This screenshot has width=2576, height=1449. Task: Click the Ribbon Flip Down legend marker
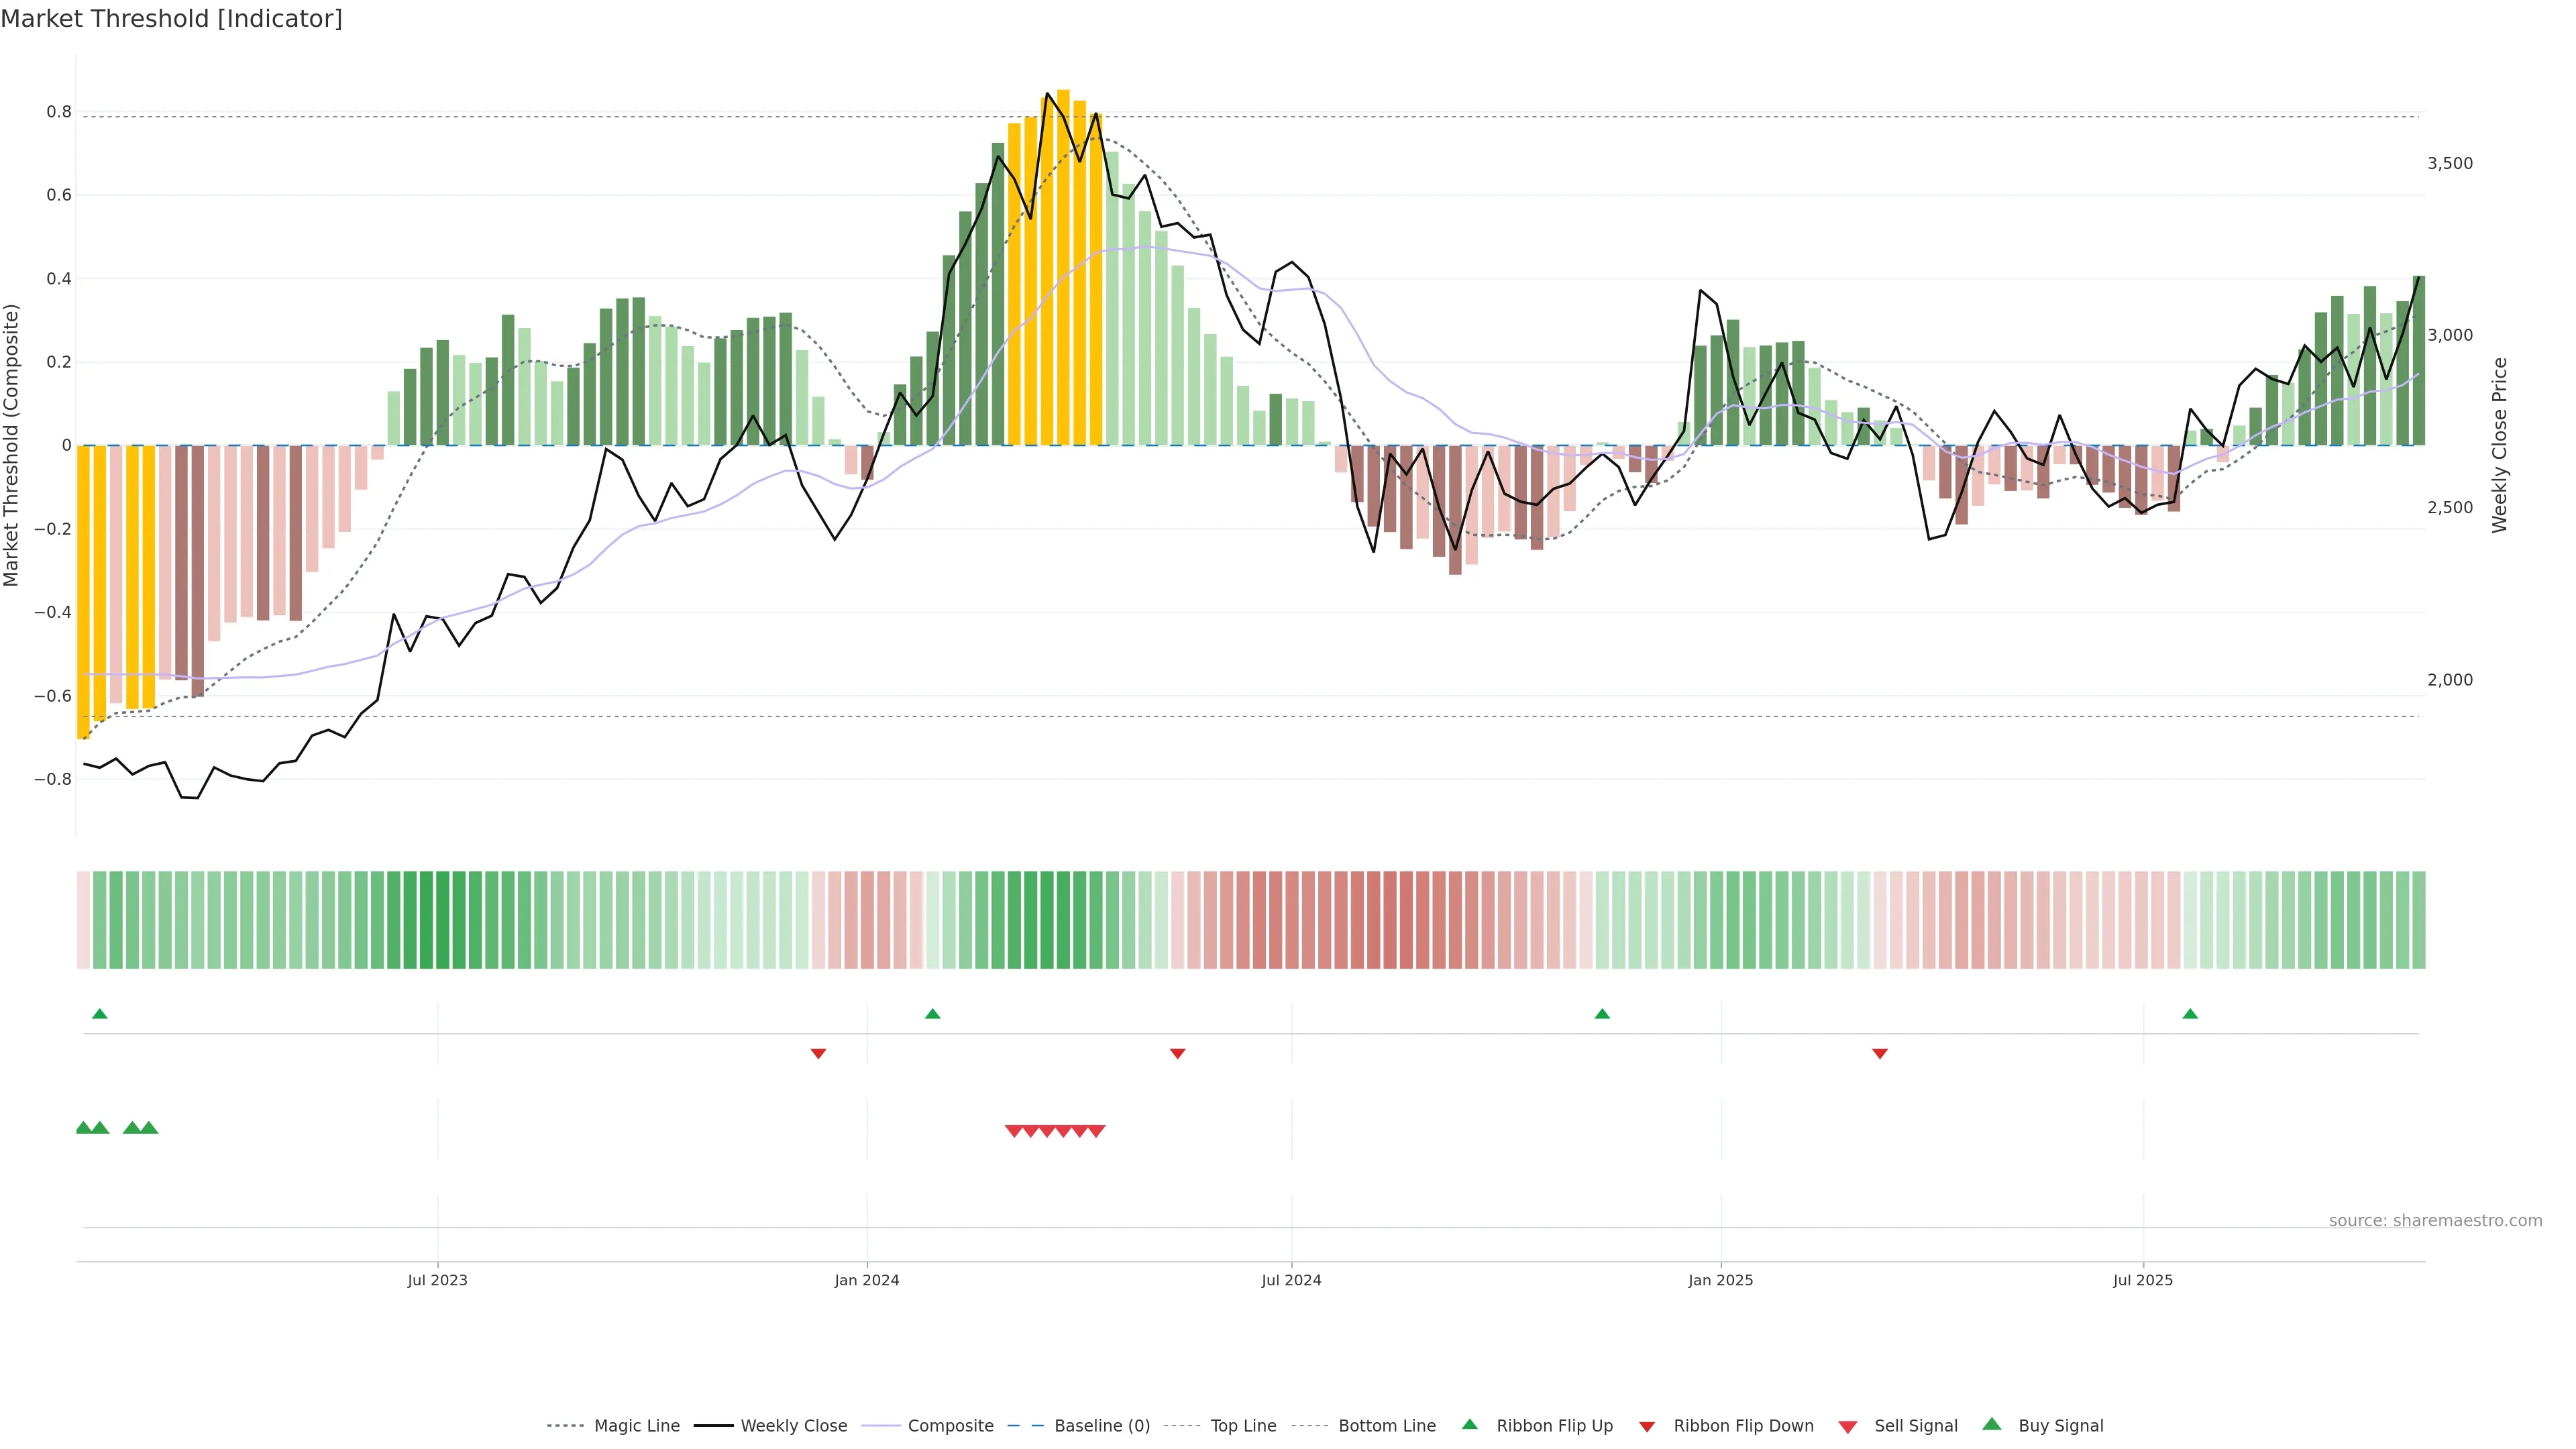click(1647, 1427)
